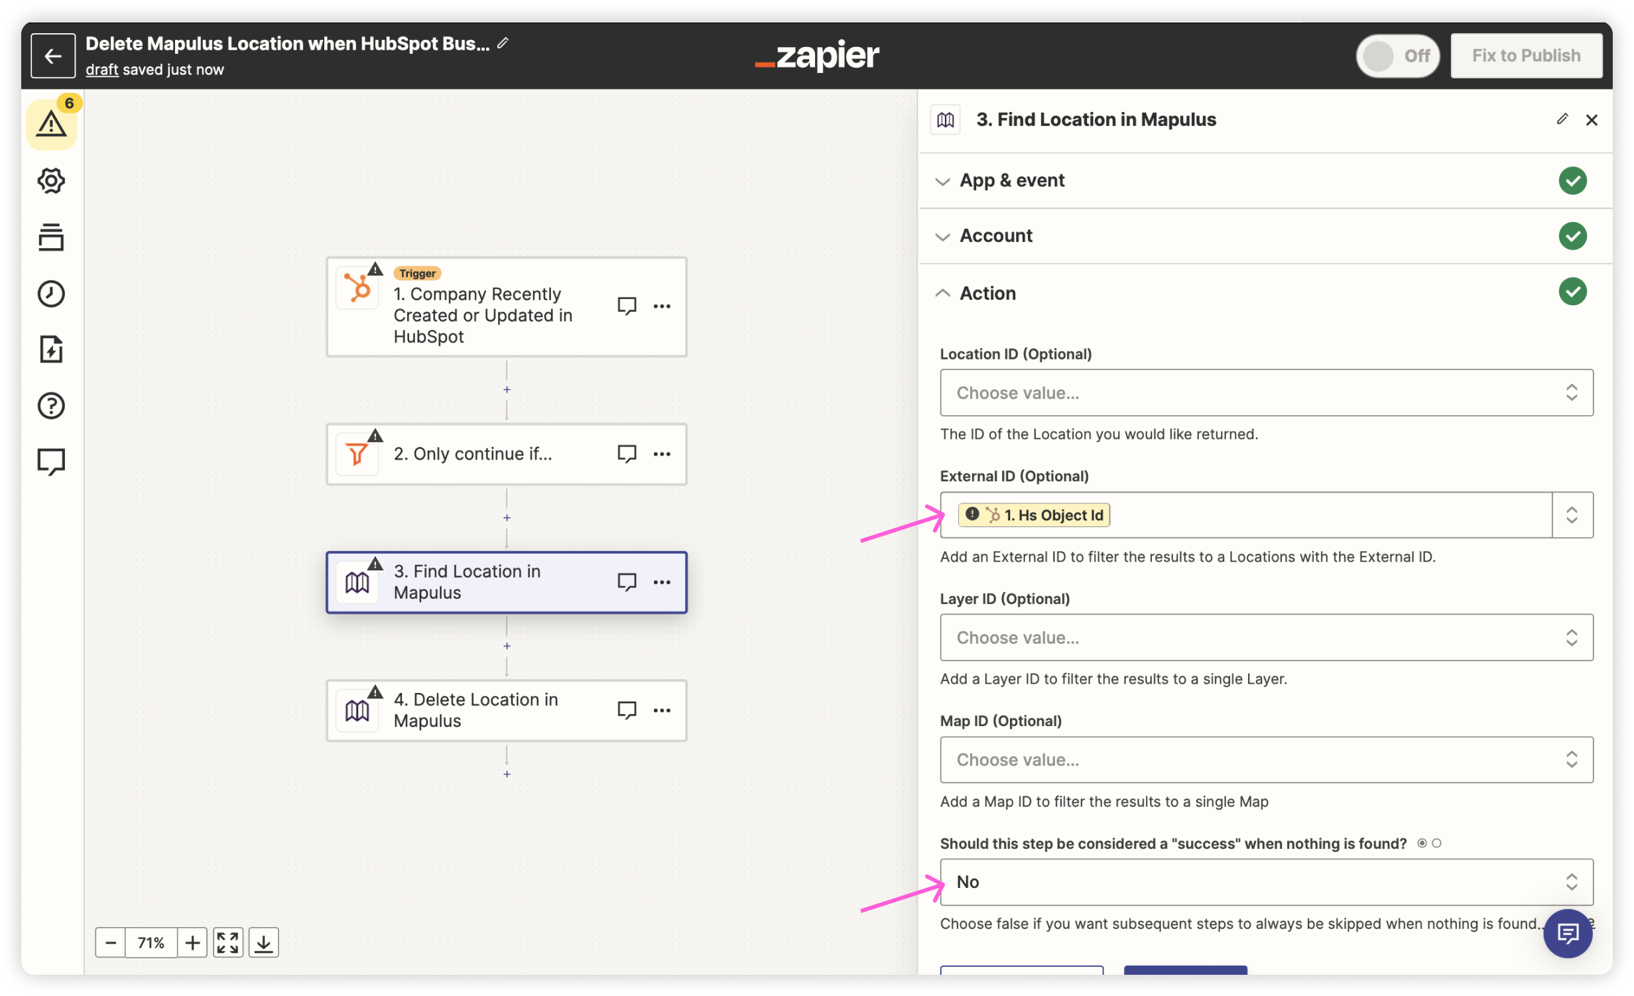Open the chat support bubble
The width and height of the screenshot is (1634, 996).
point(1568,934)
